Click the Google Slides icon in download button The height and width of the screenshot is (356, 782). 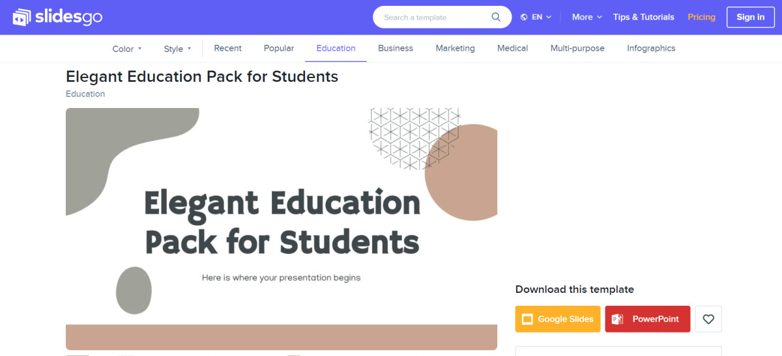click(x=527, y=319)
